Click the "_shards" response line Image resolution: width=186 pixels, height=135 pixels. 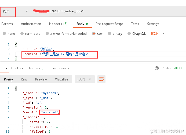point(34,117)
